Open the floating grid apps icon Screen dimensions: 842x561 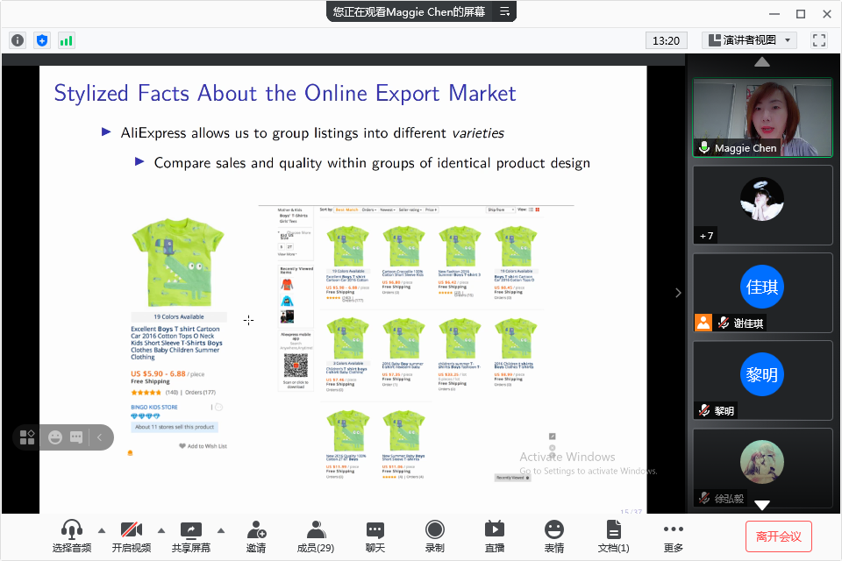click(27, 437)
